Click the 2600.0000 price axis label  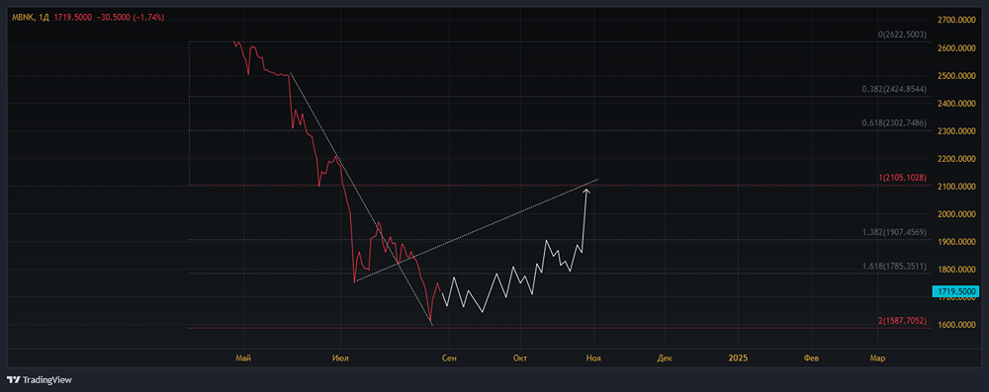(955, 48)
